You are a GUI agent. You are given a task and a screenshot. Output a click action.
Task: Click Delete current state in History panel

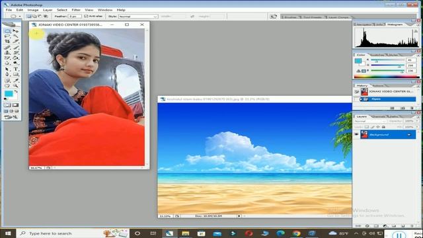pyautogui.click(x=412, y=108)
